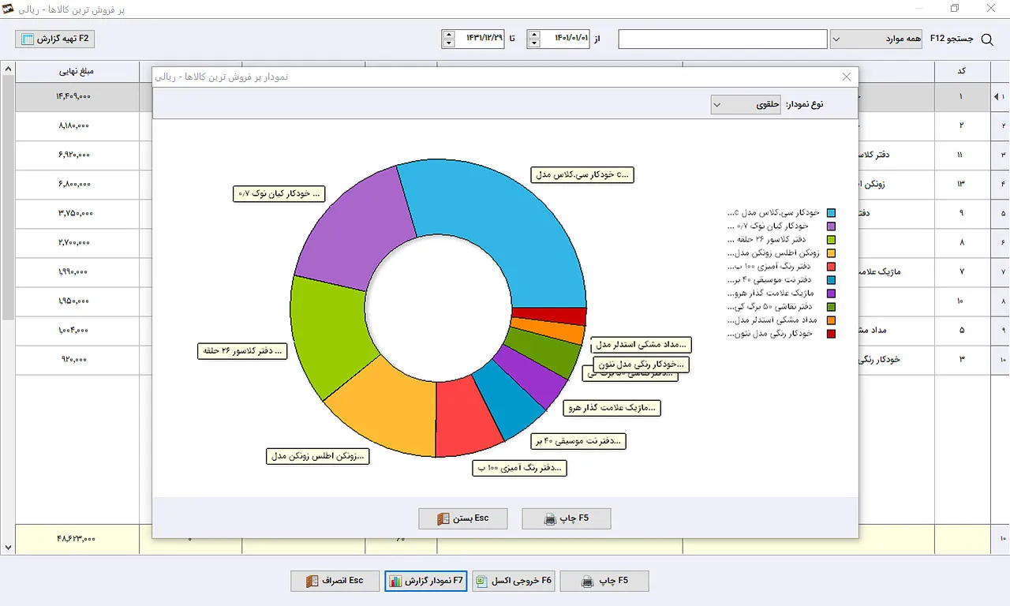Click the chart label زونکن اطلس زونکن مدل
Screen dimensions: 1010x606
click(x=318, y=455)
